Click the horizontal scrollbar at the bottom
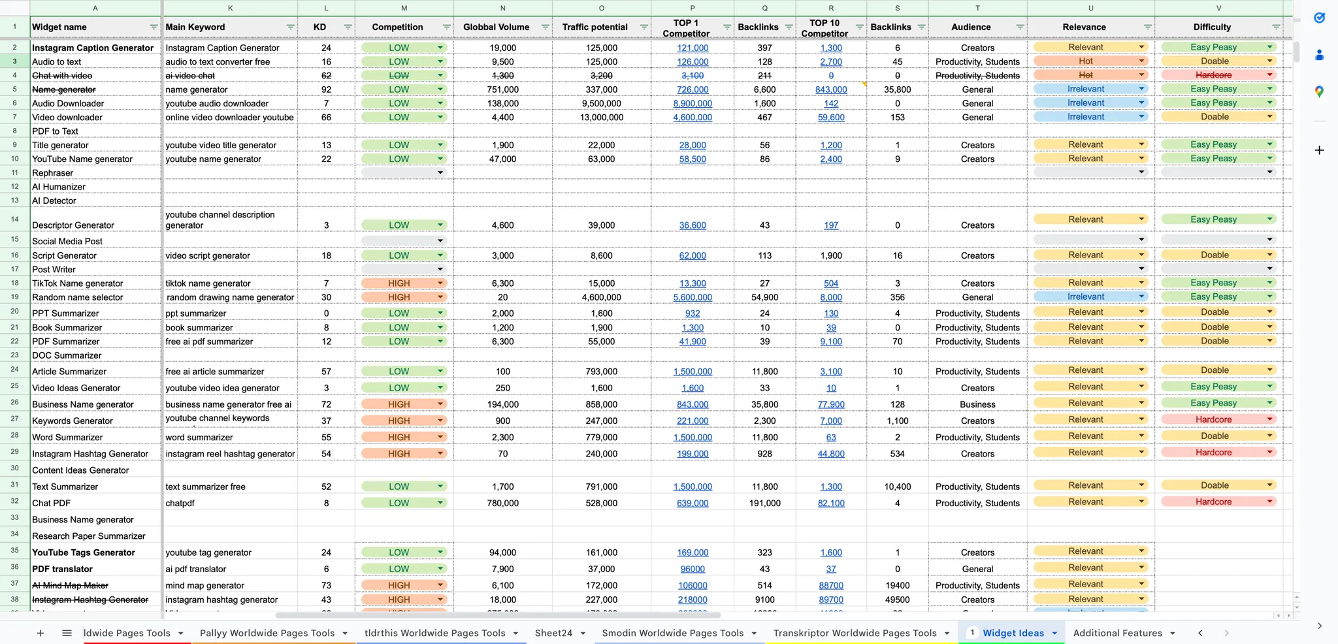 click(x=498, y=615)
